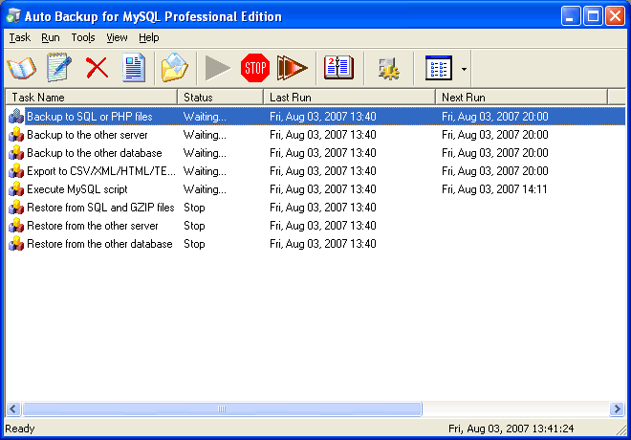
Task: Sort by Next Run column header
Action: tap(521, 97)
